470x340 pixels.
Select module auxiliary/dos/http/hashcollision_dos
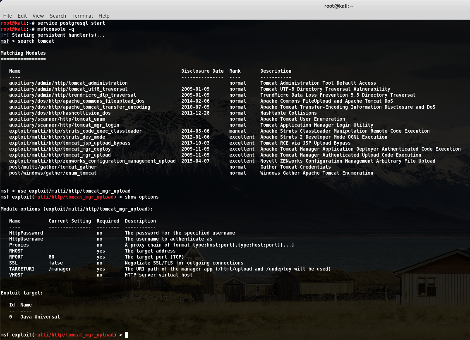[x=60, y=113]
